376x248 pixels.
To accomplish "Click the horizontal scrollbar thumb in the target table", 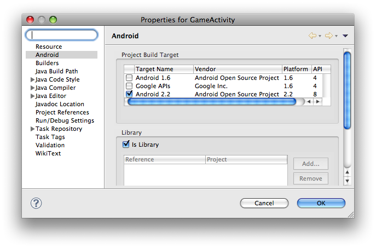I will (x=212, y=102).
